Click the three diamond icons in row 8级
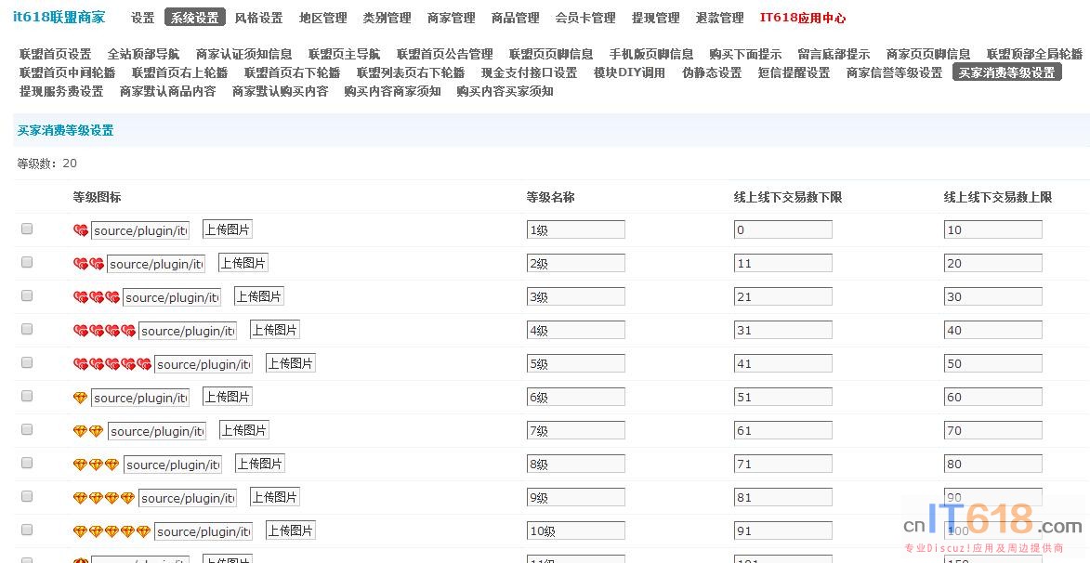 point(97,465)
